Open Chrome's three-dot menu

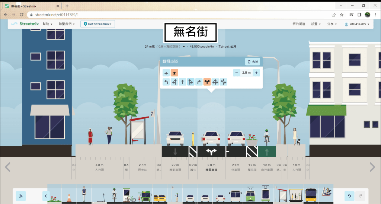(x=375, y=15)
